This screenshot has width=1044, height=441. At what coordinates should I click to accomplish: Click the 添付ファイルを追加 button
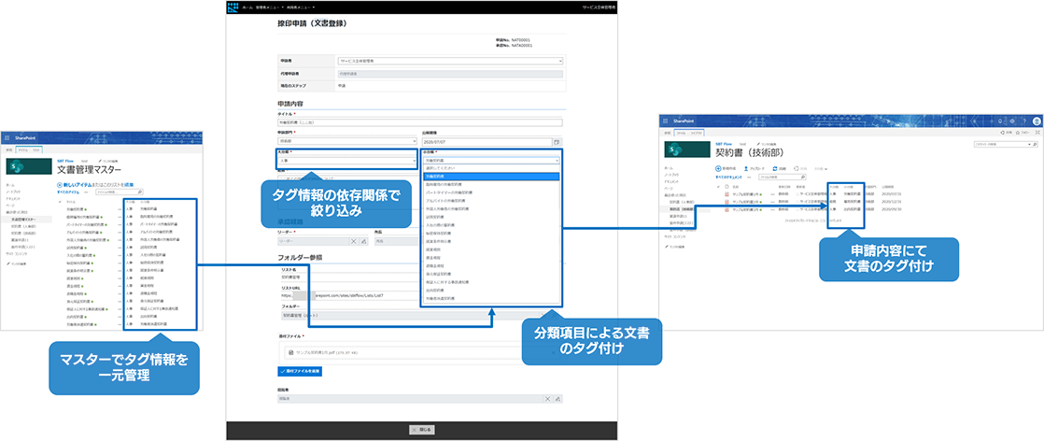pyautogui.click(x=300, y=371)
